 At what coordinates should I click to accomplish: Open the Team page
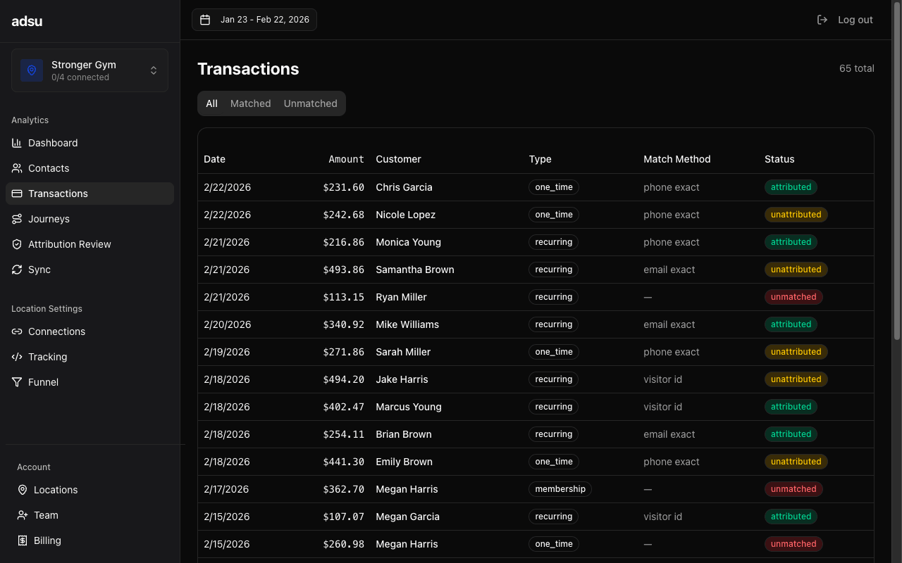[x=46, y=515]
